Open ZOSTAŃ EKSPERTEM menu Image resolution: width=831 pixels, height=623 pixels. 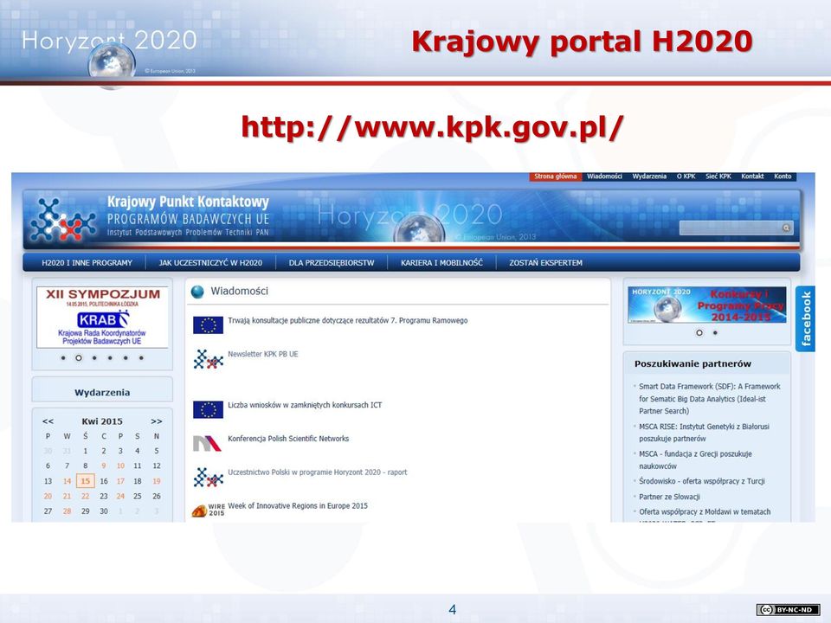[546, 263]
